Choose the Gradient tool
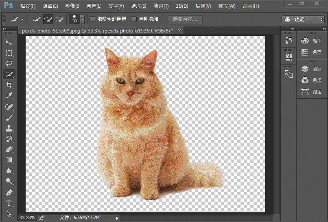328x222 pixels. tap(9, 160)
